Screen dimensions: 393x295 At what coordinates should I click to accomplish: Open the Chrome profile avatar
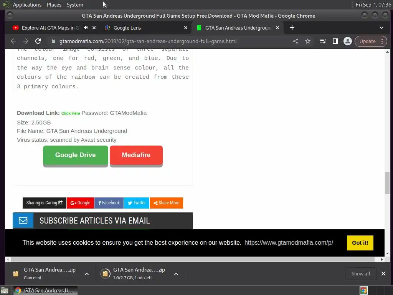pyautogui.click(x=348, y=41)
